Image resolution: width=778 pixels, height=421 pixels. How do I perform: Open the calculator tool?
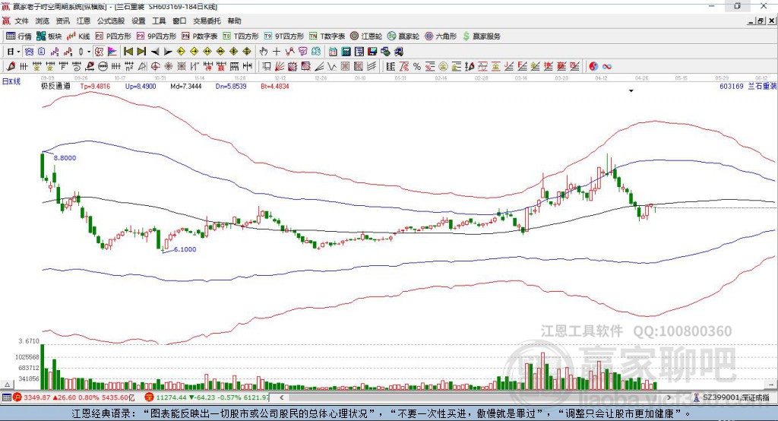(x=346, y=52)
